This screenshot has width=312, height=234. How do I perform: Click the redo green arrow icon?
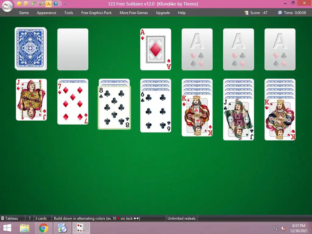[41, 4]
